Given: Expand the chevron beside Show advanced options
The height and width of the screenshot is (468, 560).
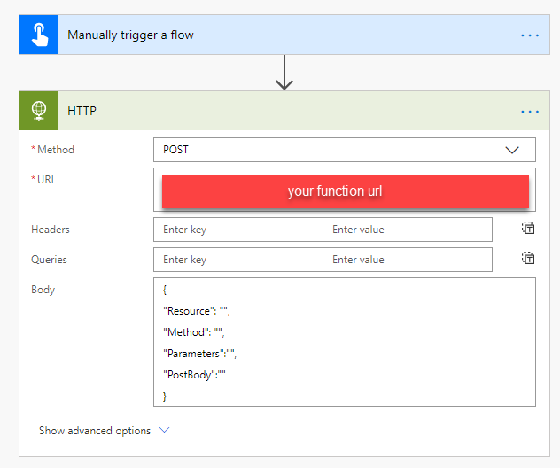Looking at the screenshot, I should [x=164, y=431].
